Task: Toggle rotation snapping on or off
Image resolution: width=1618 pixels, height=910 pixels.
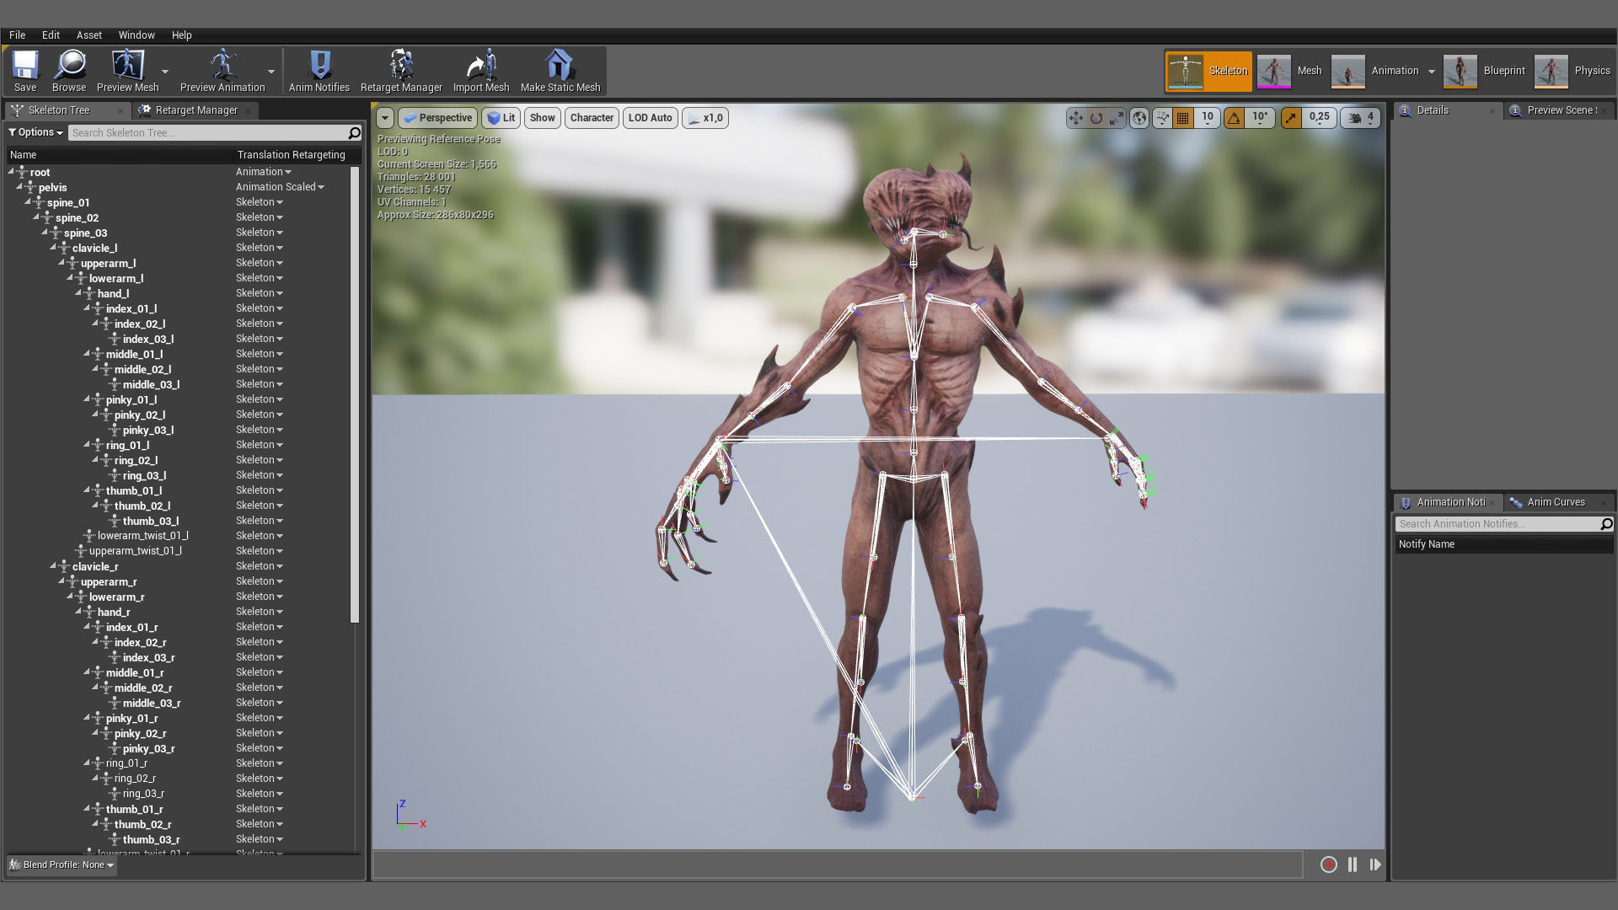Action: [1234, 118]
